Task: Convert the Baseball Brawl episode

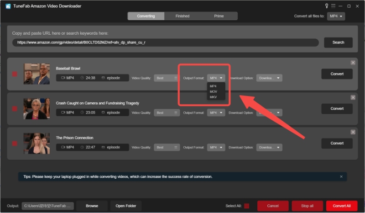Action: (337, 74)
